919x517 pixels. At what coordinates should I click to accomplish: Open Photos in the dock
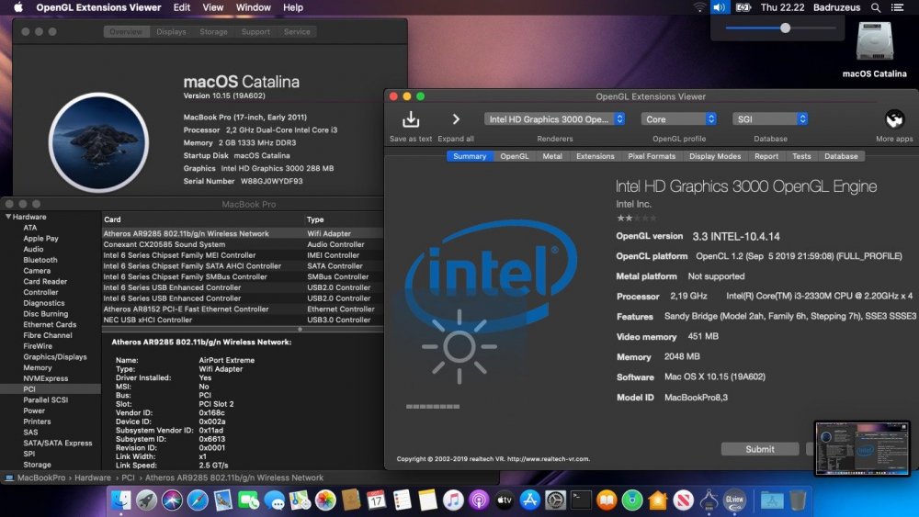pos(325,500)
